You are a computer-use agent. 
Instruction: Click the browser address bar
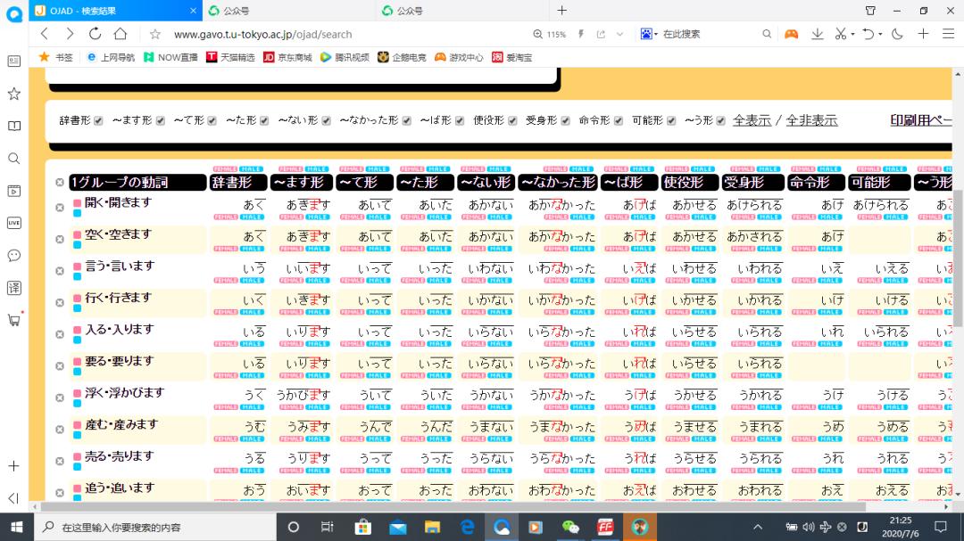pos(357,33)
